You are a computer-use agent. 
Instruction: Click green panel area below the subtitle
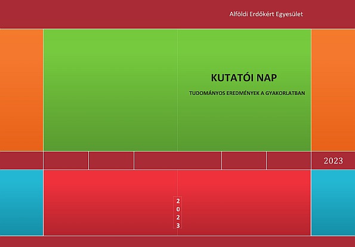pos(244,123)
